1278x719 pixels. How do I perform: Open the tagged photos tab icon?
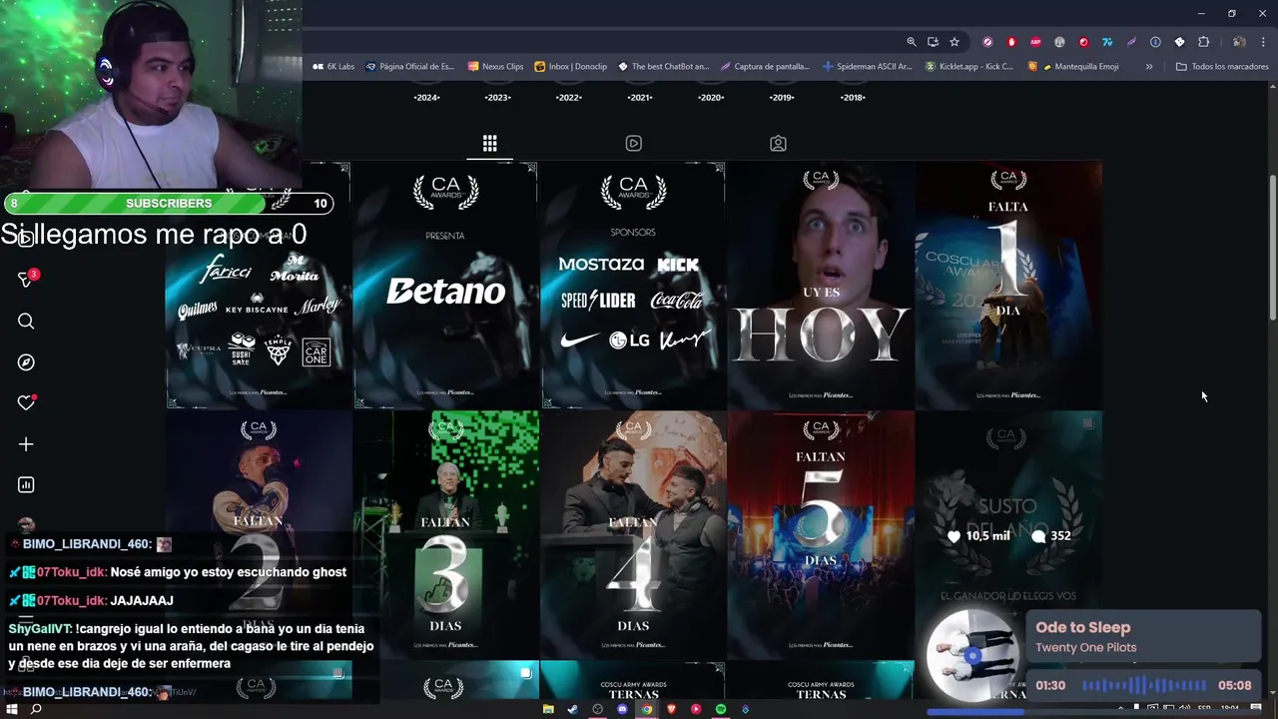[778, 143]
